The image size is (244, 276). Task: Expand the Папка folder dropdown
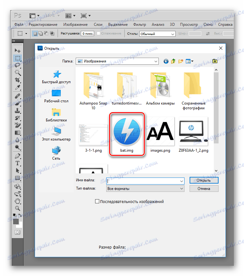[x=156, y=61]
